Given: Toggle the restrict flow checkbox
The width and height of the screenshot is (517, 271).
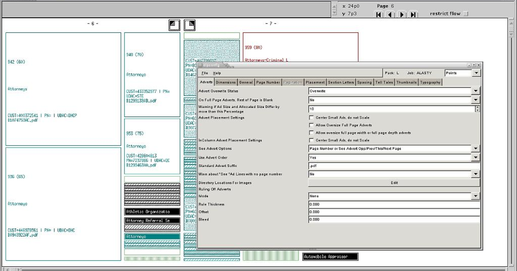Looking at the screenshot, I should (465, 14).
